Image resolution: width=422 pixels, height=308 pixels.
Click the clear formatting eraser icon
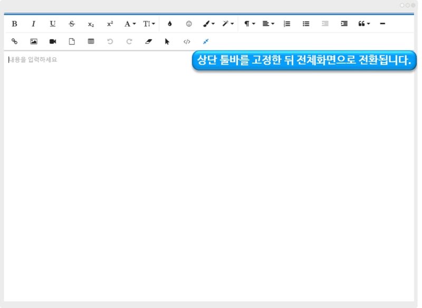[x=149, y=42]
